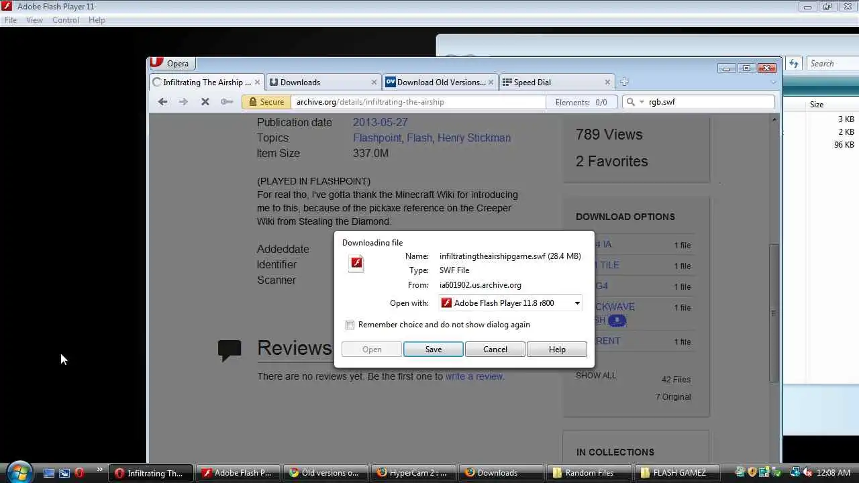
Task: Open the Flashpoint topic link
Action: [377, 138]
